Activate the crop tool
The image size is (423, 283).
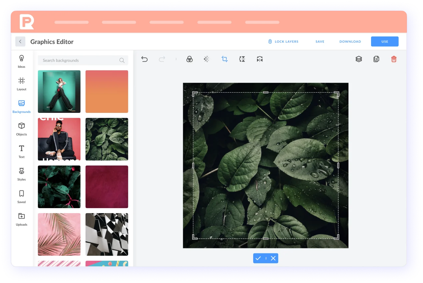point(224,59)
